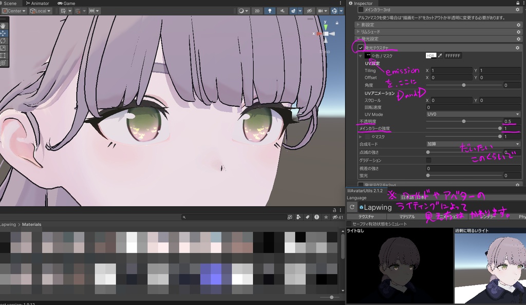Toggle hidden objects visibility icon
The image size is (526, 305).
click(309, 11)
